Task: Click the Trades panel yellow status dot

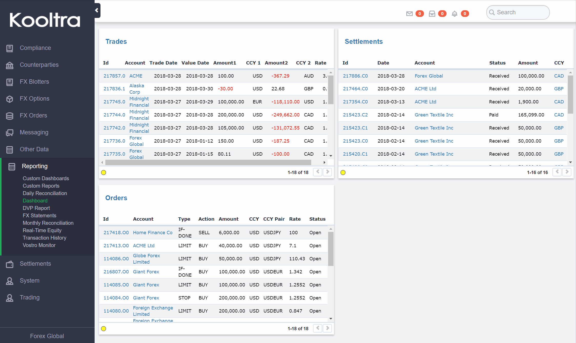Action: click(104, 173)
